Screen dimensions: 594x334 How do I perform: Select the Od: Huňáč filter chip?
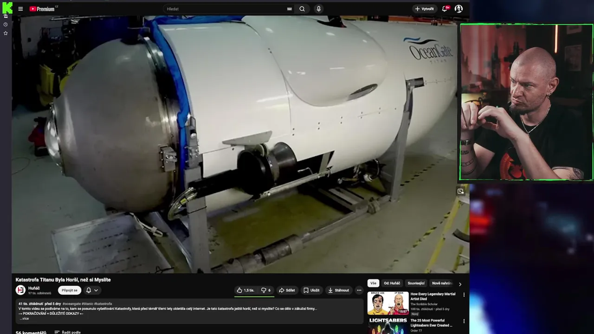point(392,283)
